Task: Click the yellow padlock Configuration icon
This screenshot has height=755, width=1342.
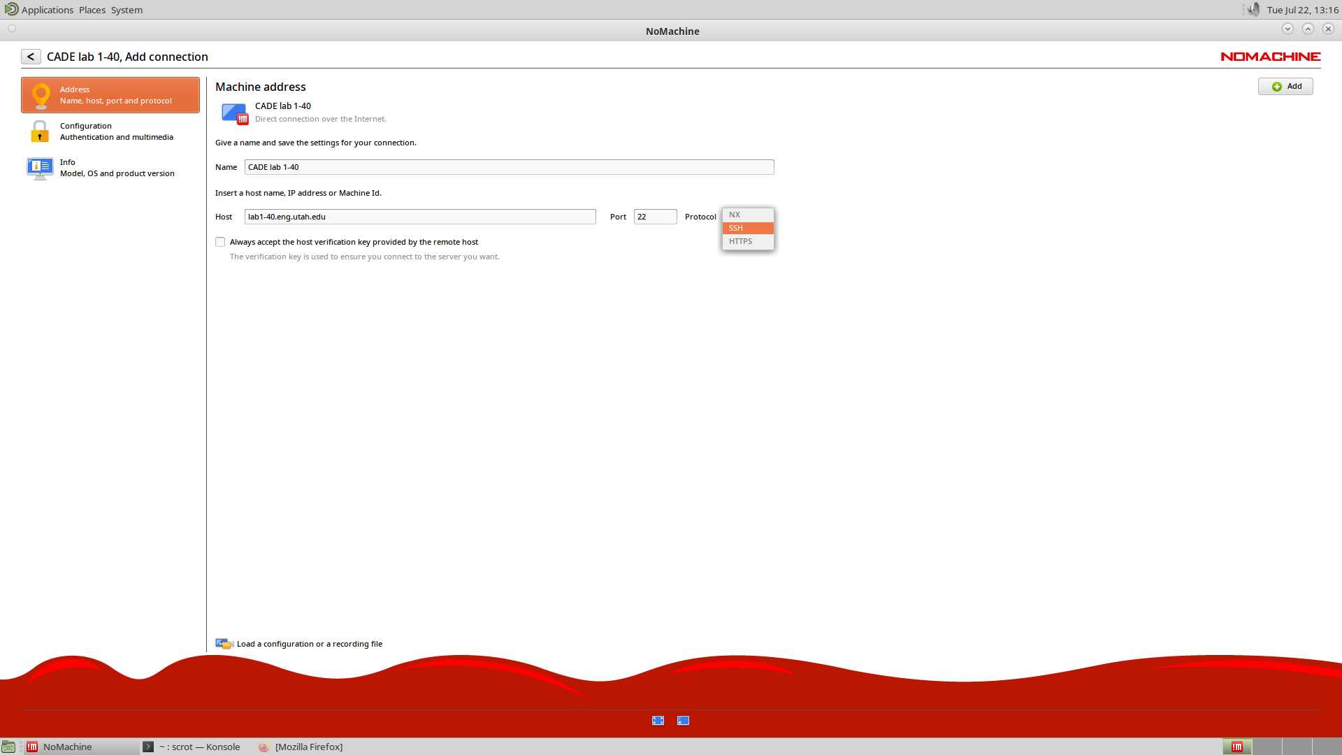Action: point(40,131)
